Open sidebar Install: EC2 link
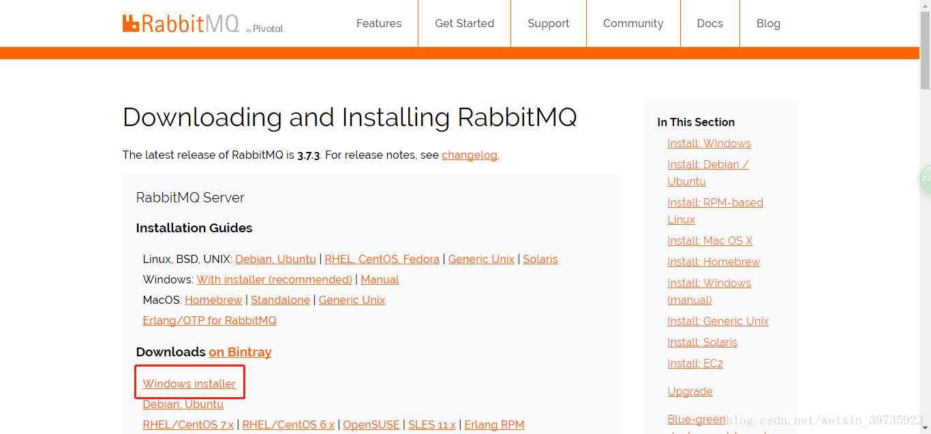Viewport: 931px width, 434px height. [x=695, y=363]
